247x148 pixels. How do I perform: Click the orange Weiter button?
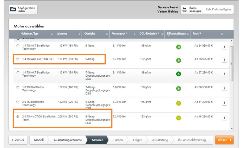tap(224, 140)
